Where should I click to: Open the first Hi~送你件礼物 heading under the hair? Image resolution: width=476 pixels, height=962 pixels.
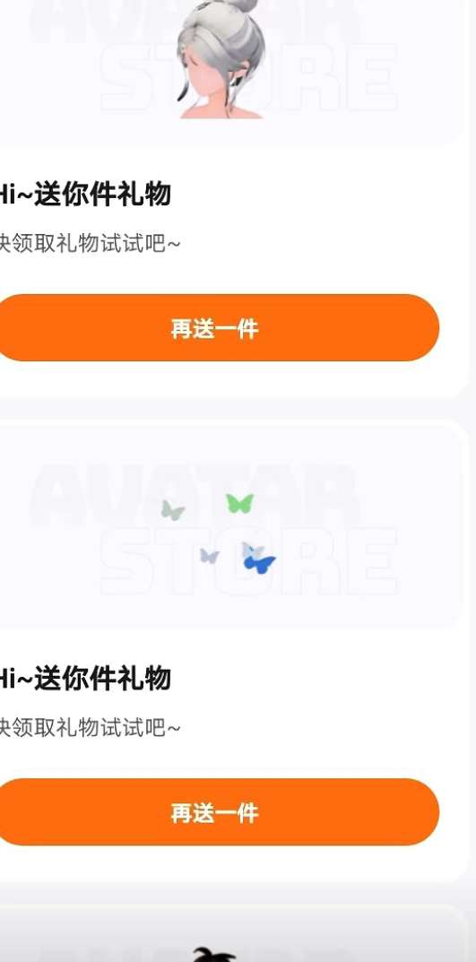click(x=84, y=195)
